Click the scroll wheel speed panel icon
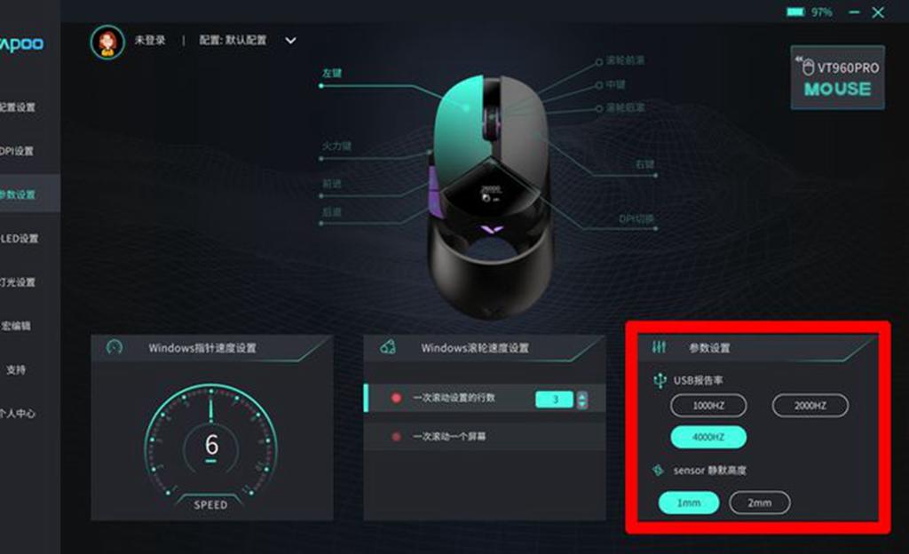This screenshot has height=554, width=909. coord(388,347)
